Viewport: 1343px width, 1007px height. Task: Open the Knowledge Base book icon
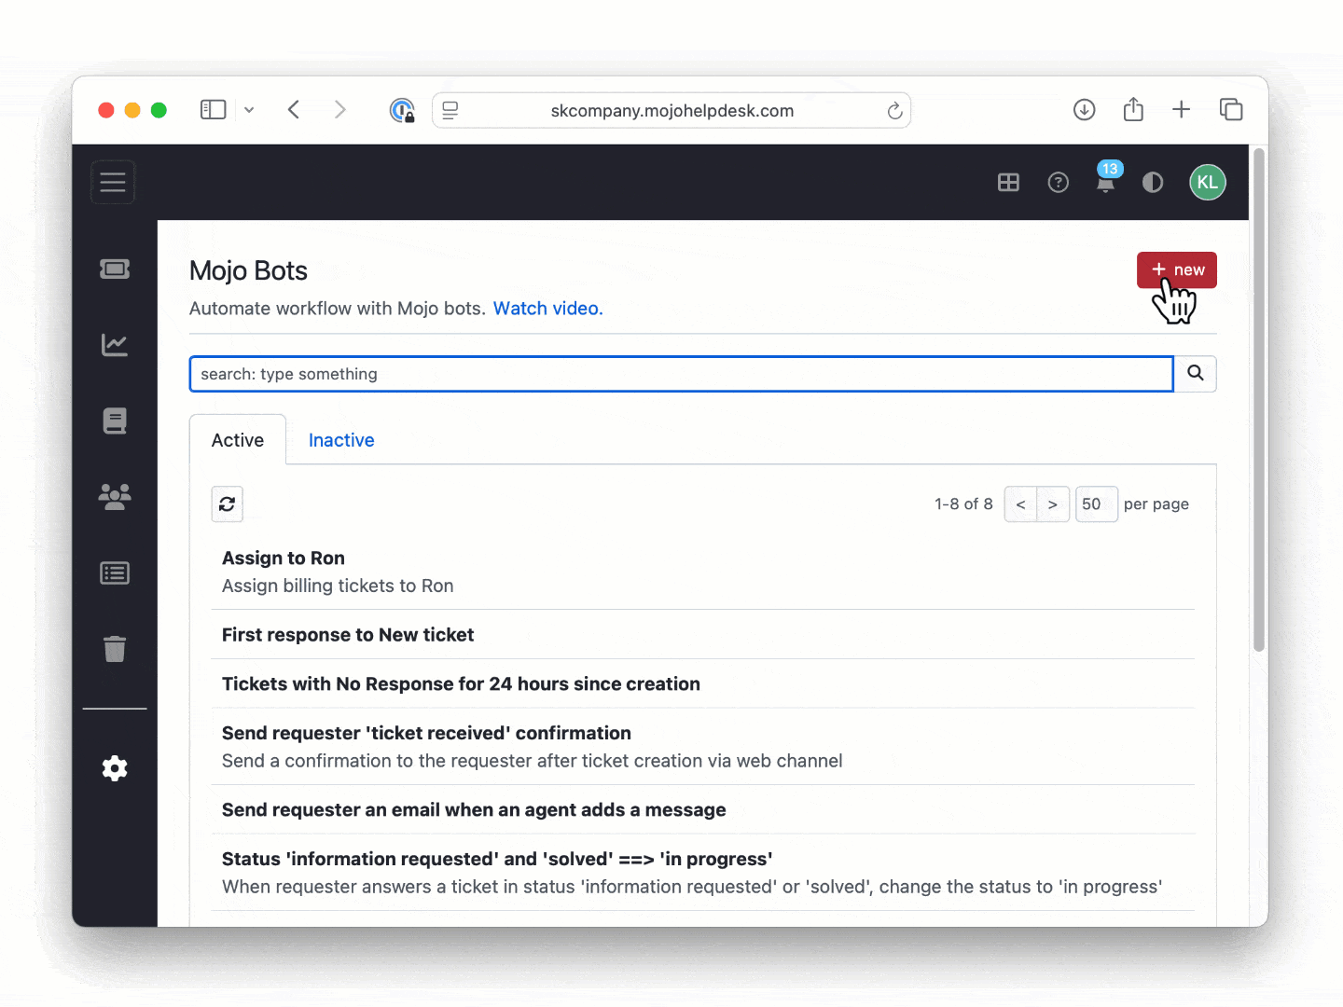click(x=114, y=421)
